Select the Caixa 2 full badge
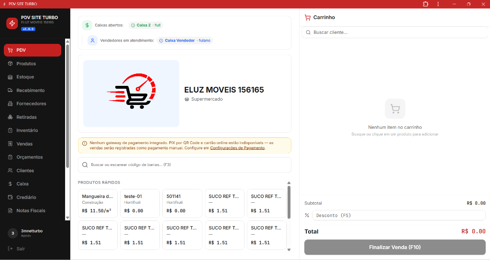 point(145,25)
